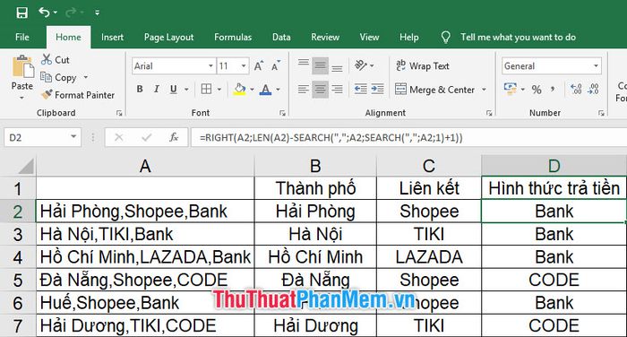Expand the Copy dropdown arrow
The image size is (627, 337).
pos(86,77)
